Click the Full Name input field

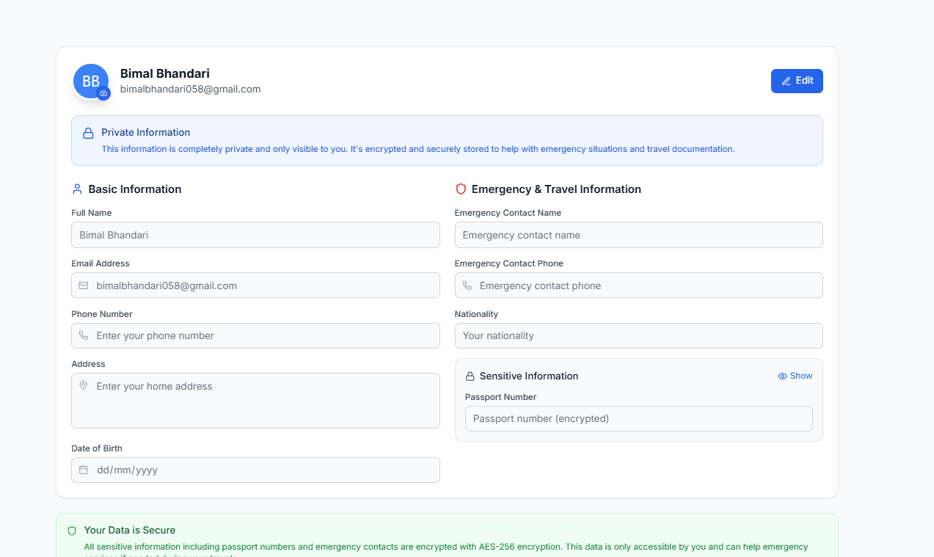255,235
